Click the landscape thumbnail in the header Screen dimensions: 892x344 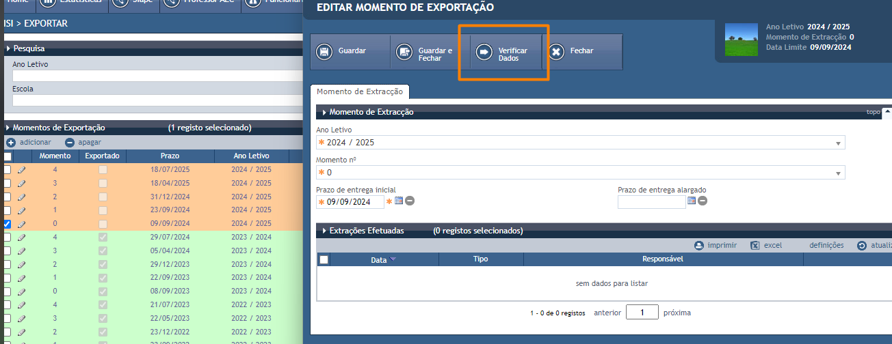[742, 39]
